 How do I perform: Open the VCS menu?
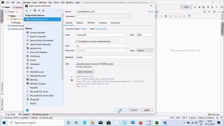click(62, 2)
